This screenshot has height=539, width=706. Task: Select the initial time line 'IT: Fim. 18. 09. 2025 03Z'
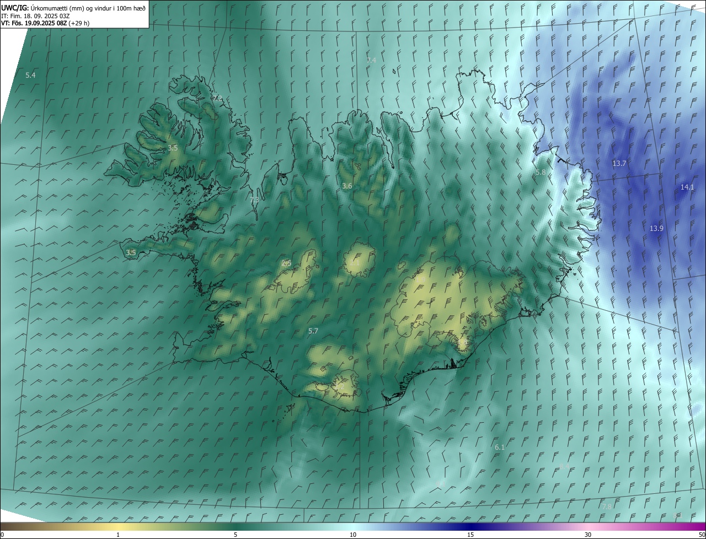click(36, 16)
